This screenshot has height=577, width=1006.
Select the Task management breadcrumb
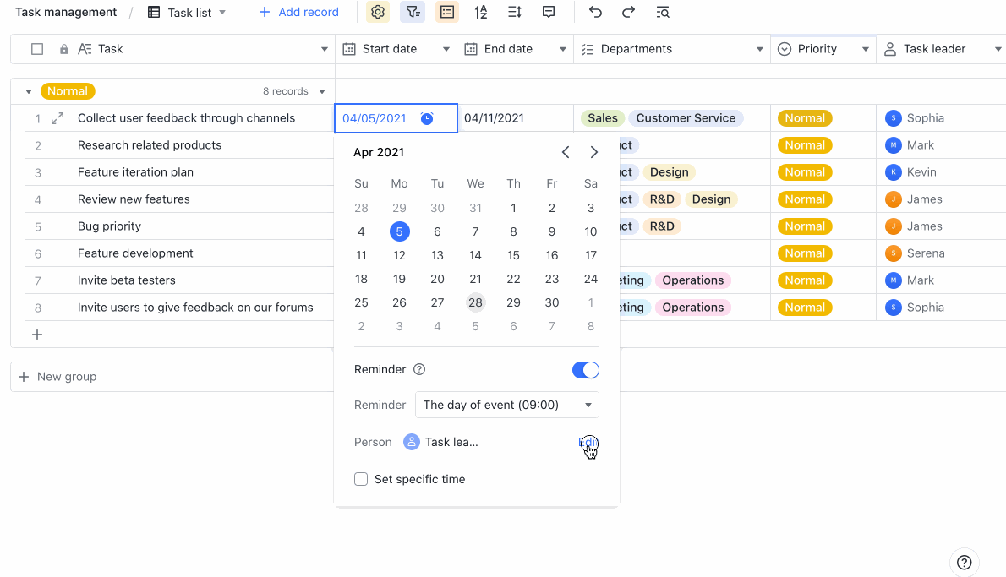point(66,12)
